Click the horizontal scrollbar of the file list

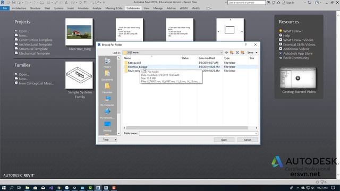coord(187,128)
